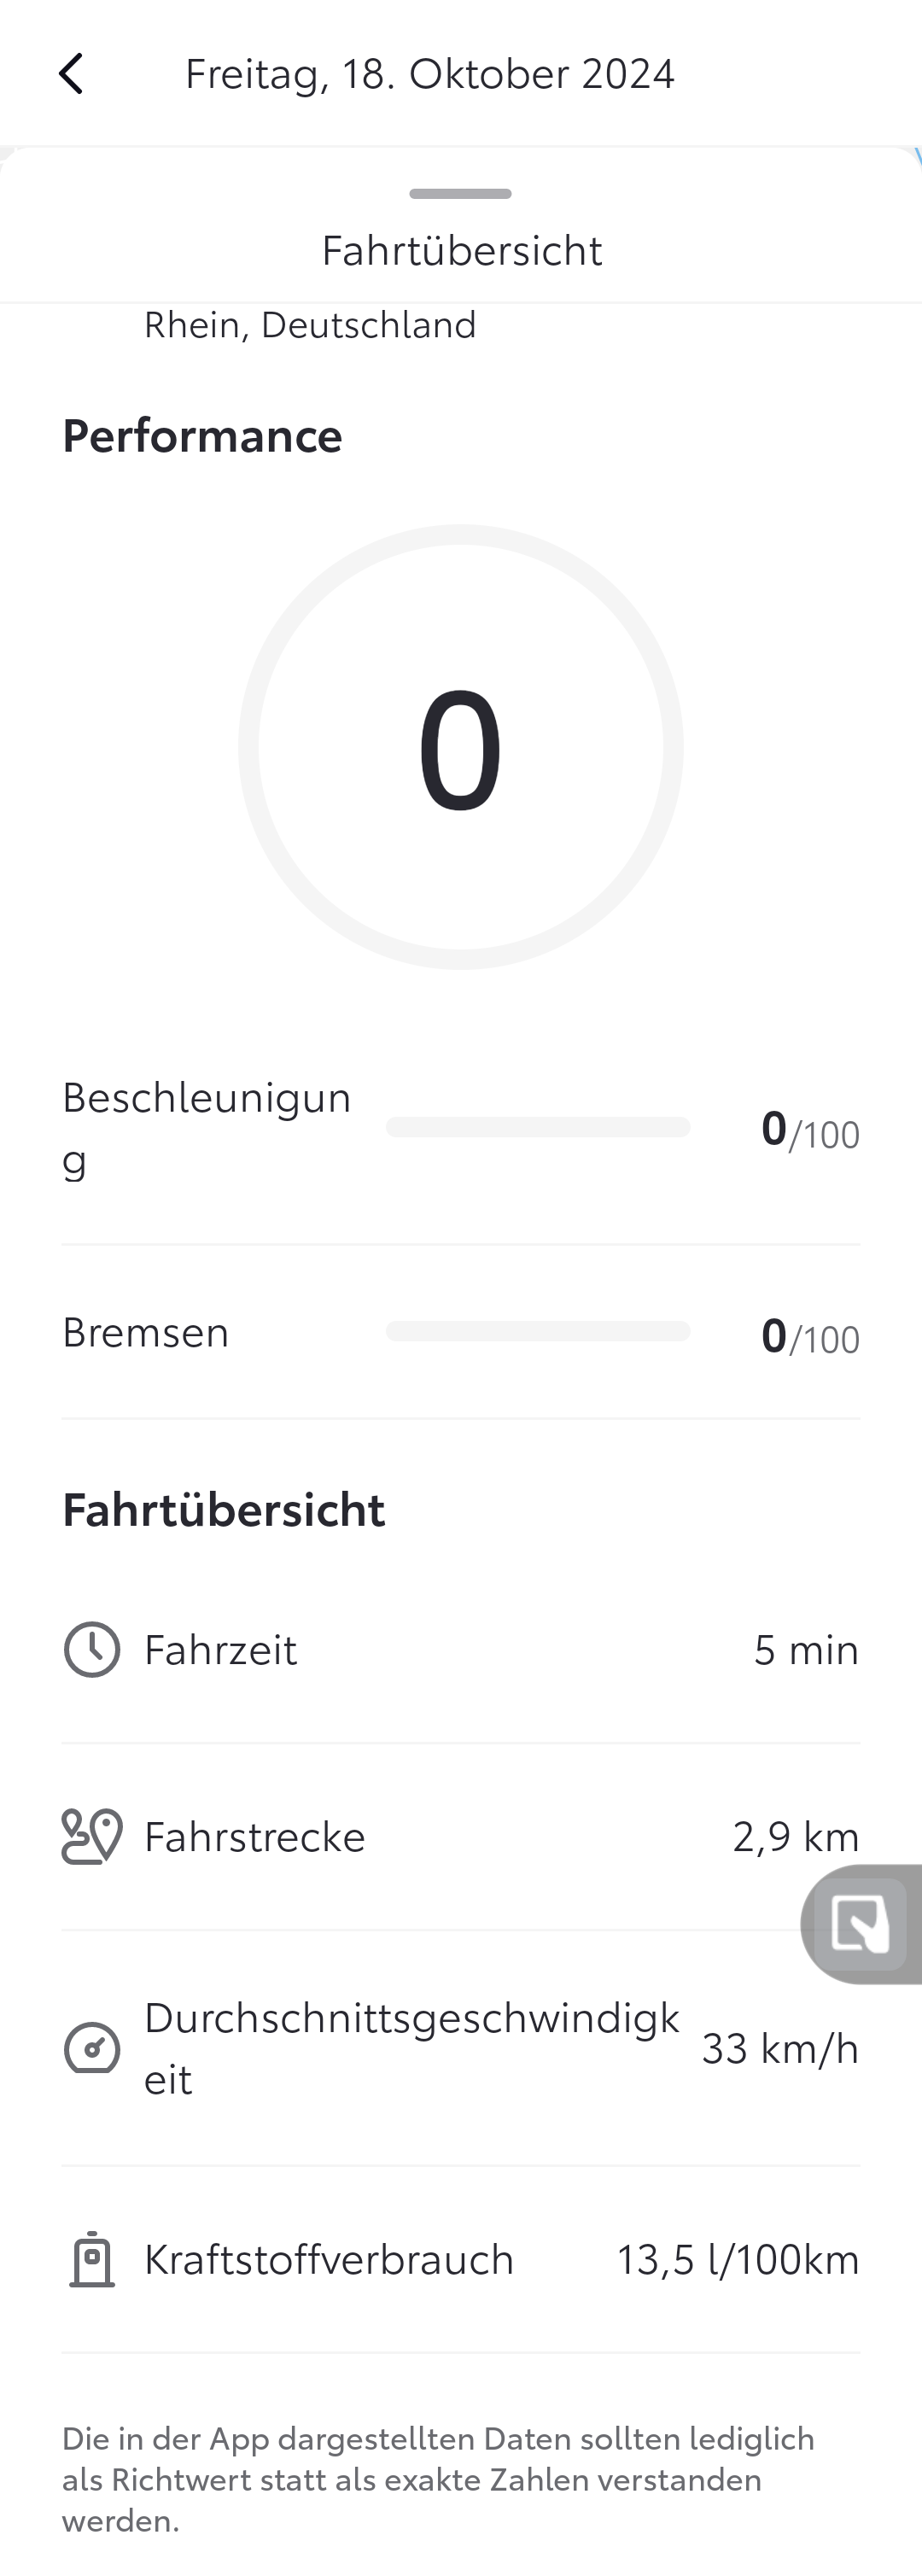Click the Rhein, Deutschland location text
This screenshot has height=2576, width=922.
[310, 325]
